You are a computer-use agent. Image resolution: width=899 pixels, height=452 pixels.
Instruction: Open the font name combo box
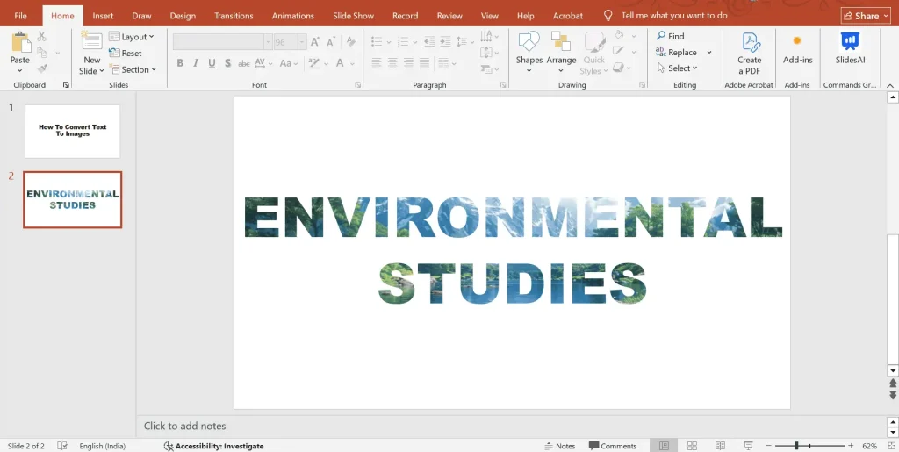tap(222, 42)
